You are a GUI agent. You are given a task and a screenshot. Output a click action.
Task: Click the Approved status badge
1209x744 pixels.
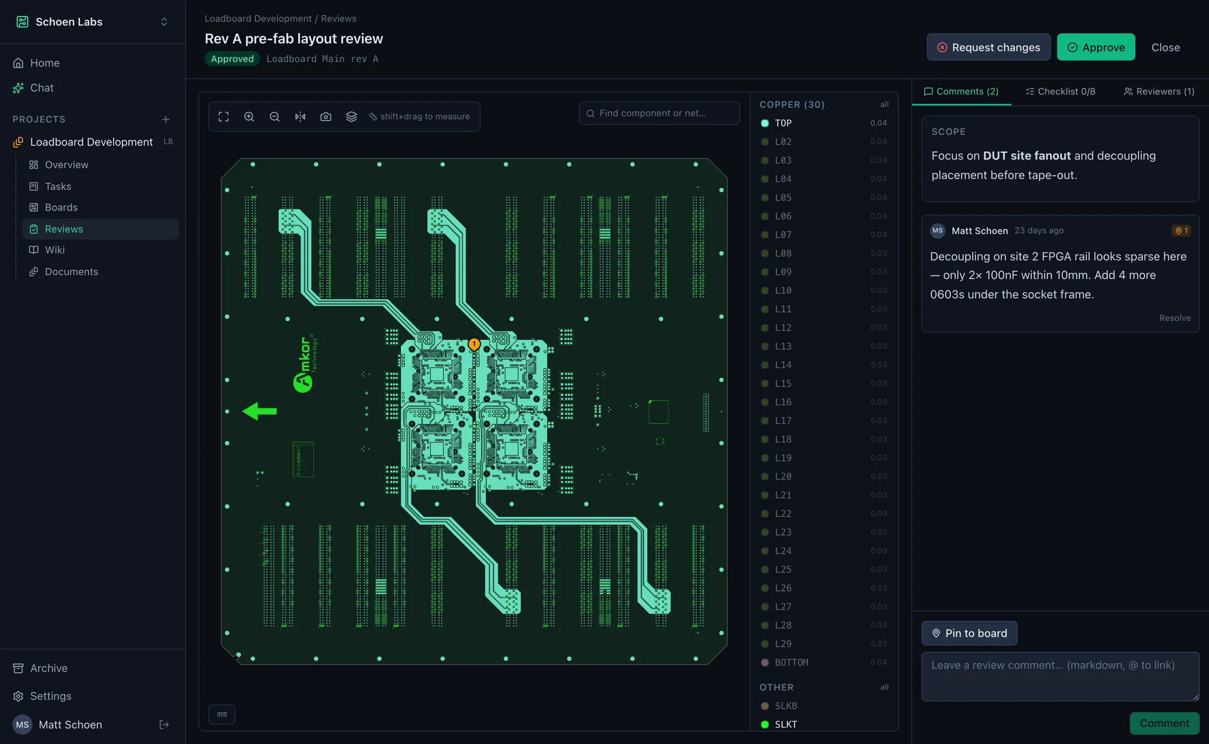[232, 59]
